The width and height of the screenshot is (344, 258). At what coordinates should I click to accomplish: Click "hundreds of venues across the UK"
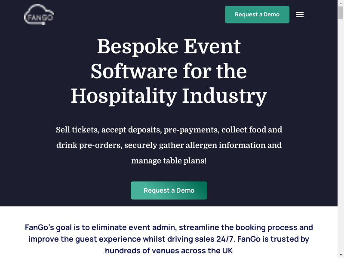coord(169,250)
